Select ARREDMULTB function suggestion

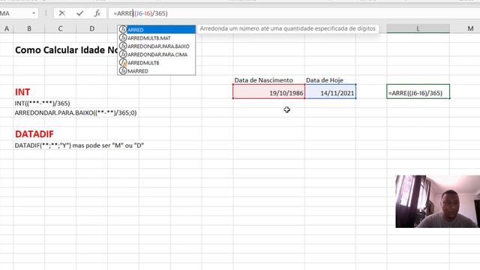157,63
